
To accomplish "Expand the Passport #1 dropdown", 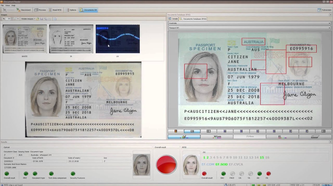I will [x=249, y=28].
